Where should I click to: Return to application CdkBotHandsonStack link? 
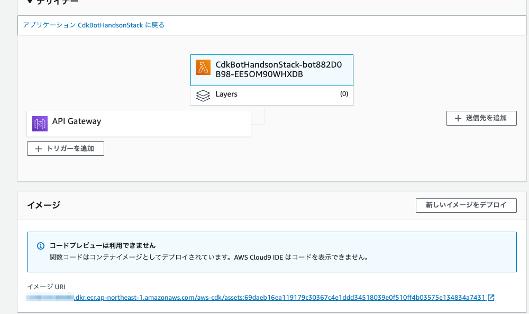94,25
